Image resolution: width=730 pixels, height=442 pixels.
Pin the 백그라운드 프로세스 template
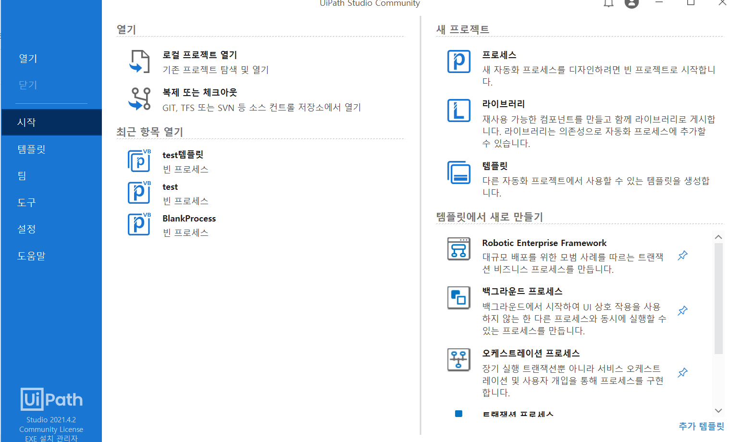(682, 311)
